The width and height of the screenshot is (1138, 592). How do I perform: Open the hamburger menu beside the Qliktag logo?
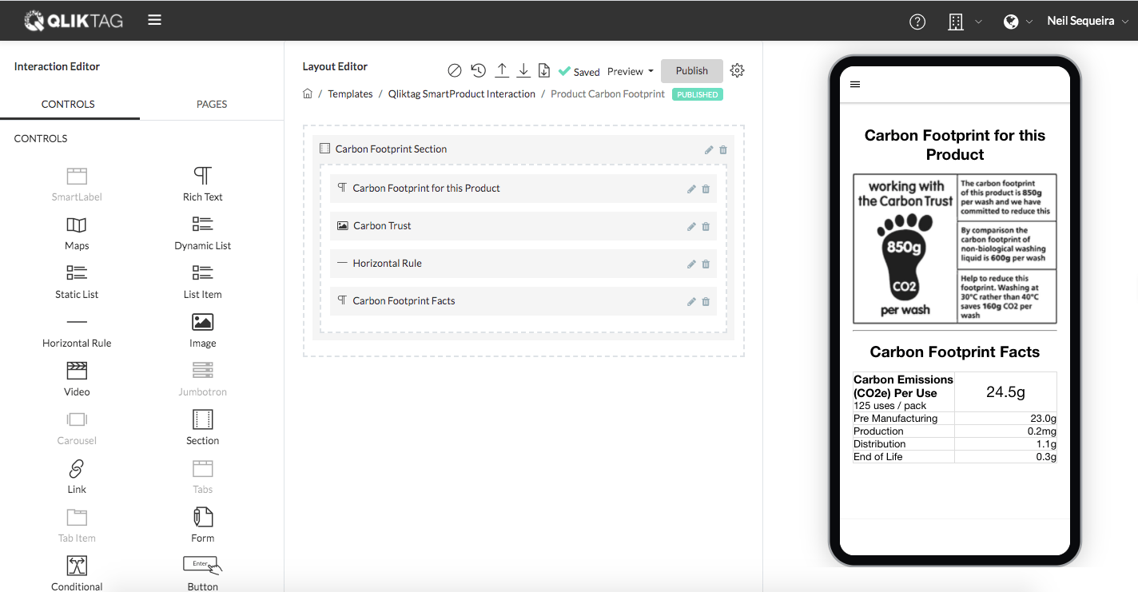[155, 20]
